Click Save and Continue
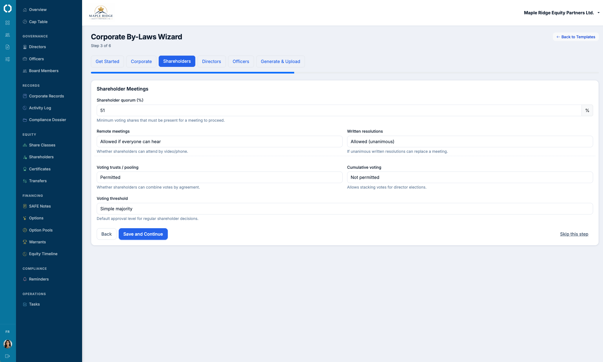 143,234
